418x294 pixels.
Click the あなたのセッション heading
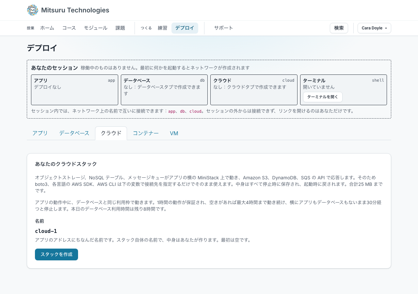click(x=55, y=68)
